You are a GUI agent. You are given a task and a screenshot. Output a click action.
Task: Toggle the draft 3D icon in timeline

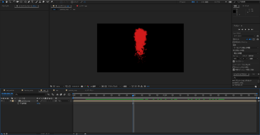53,95
